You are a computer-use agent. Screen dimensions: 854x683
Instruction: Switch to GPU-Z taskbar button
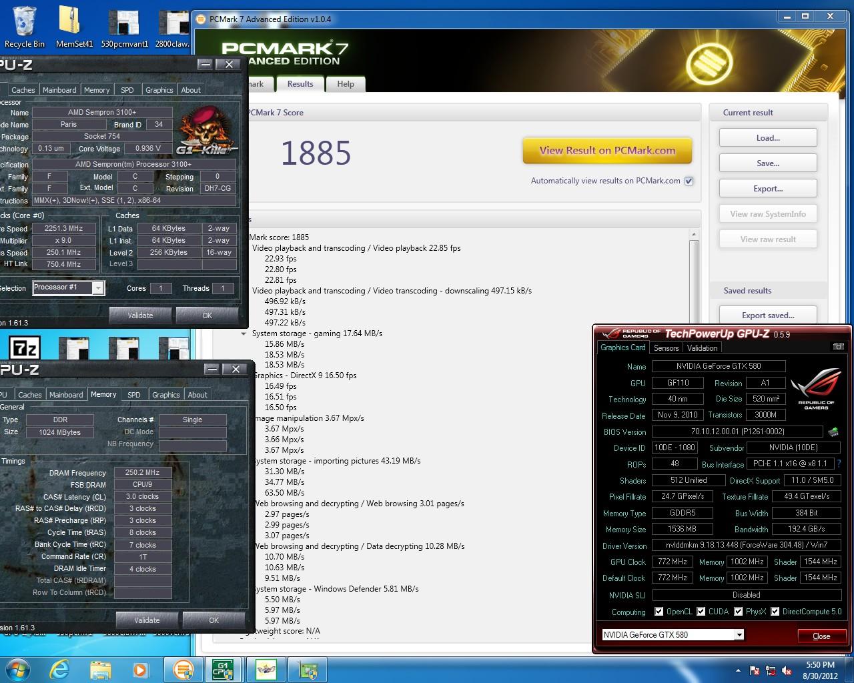coord(307,670)
